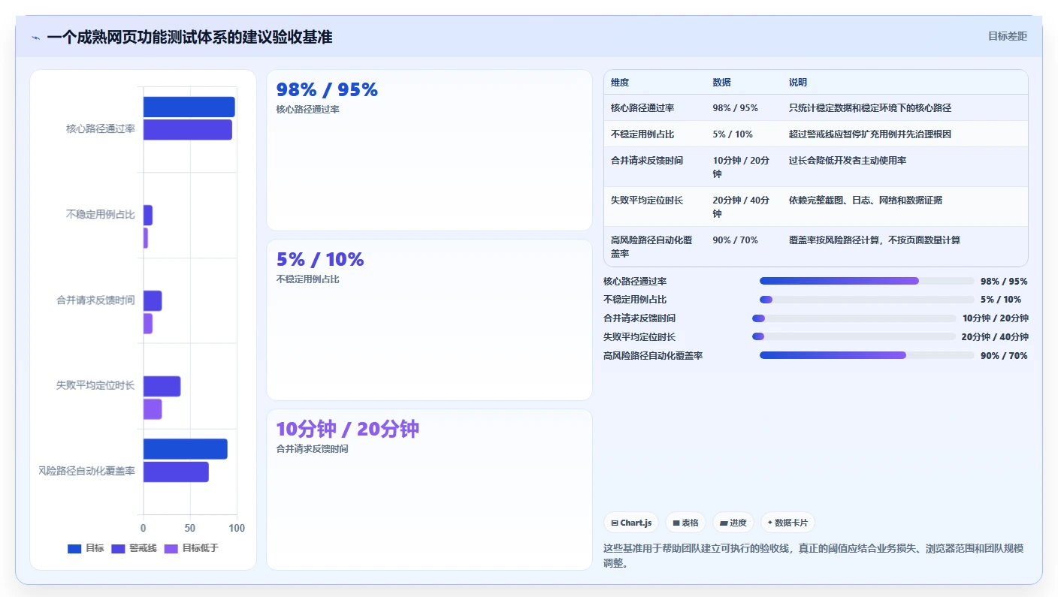The width and height of the screenshot is (1058, 597).
Task: Click the lightning icon beside the page title
Action: [35, 38]
